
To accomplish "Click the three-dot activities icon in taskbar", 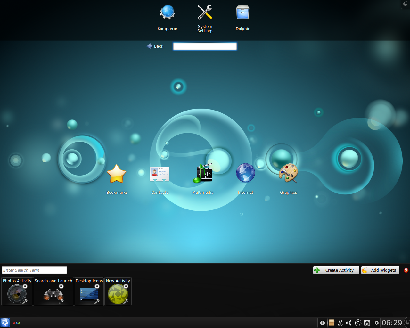I will [x=17, y=323].
